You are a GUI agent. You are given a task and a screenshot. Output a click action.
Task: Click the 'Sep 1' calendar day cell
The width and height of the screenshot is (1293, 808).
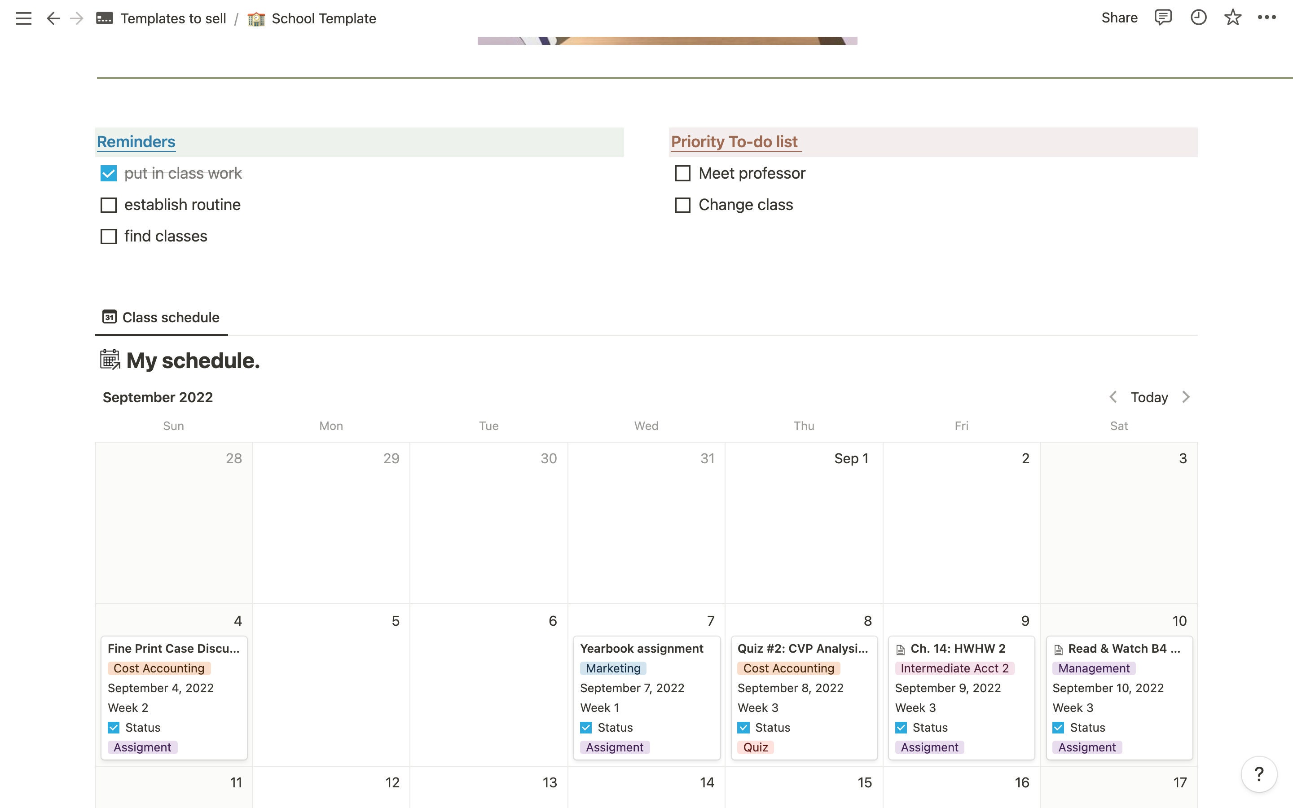804,523
